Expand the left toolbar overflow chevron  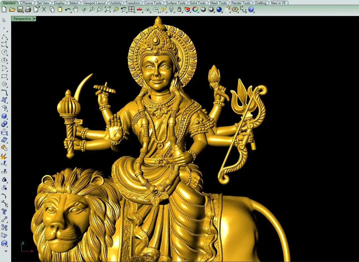(x=6, y=251)
